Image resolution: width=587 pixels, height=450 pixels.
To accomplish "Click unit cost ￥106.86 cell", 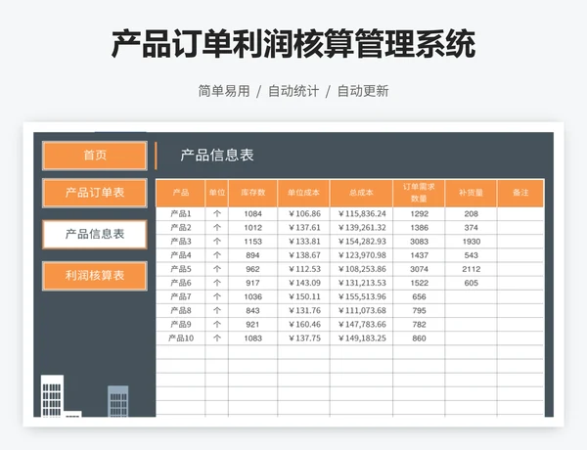I will [303, 214].
